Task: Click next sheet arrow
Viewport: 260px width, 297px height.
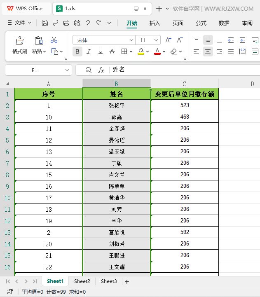Action: [26, 281]
